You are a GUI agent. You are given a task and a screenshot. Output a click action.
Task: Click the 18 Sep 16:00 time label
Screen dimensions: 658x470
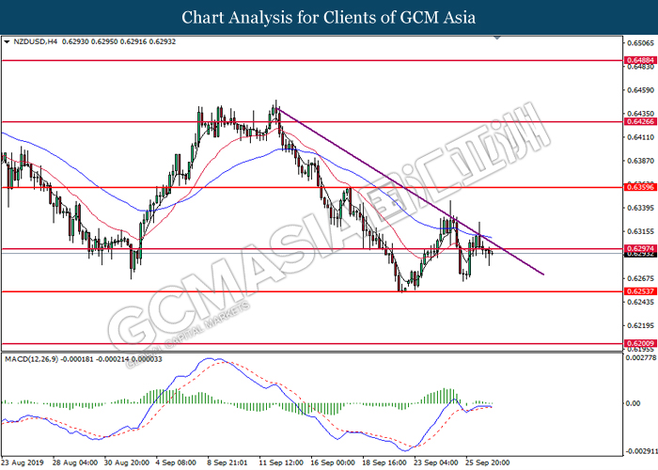(x=384, y=462)
